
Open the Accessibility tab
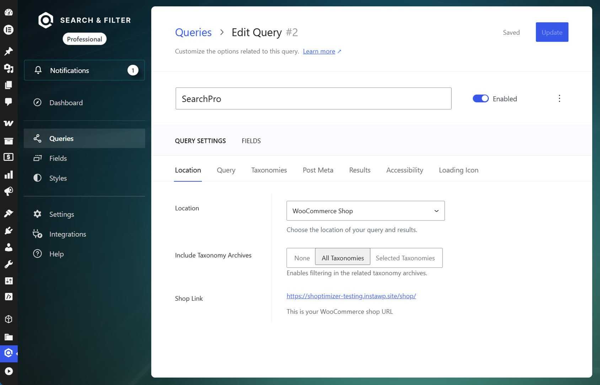pyautogui.click(x=405, y=170)
